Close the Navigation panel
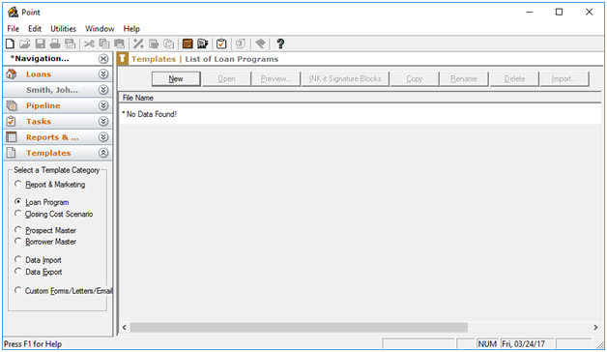607x352 pixels. click(103, 58)
